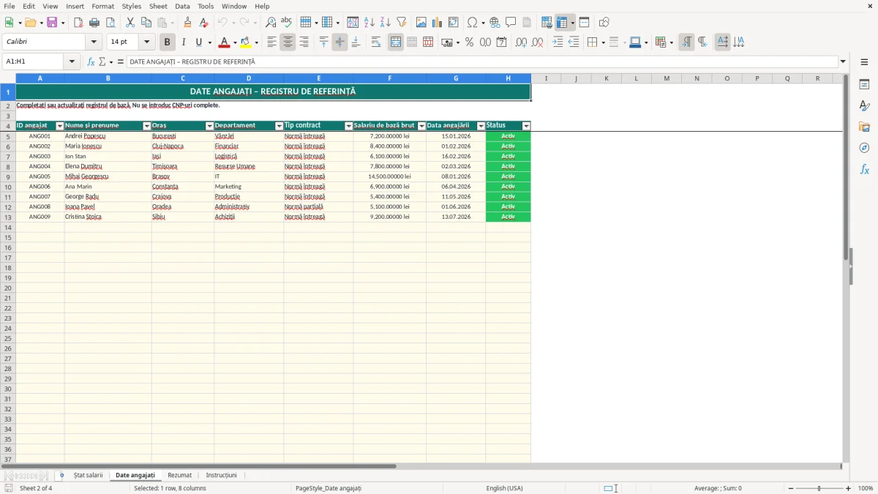Expand the formula bar arrow
878x494 pixels.
843,61
